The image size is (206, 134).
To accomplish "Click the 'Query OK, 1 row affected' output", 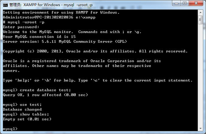I will [45, 95].
